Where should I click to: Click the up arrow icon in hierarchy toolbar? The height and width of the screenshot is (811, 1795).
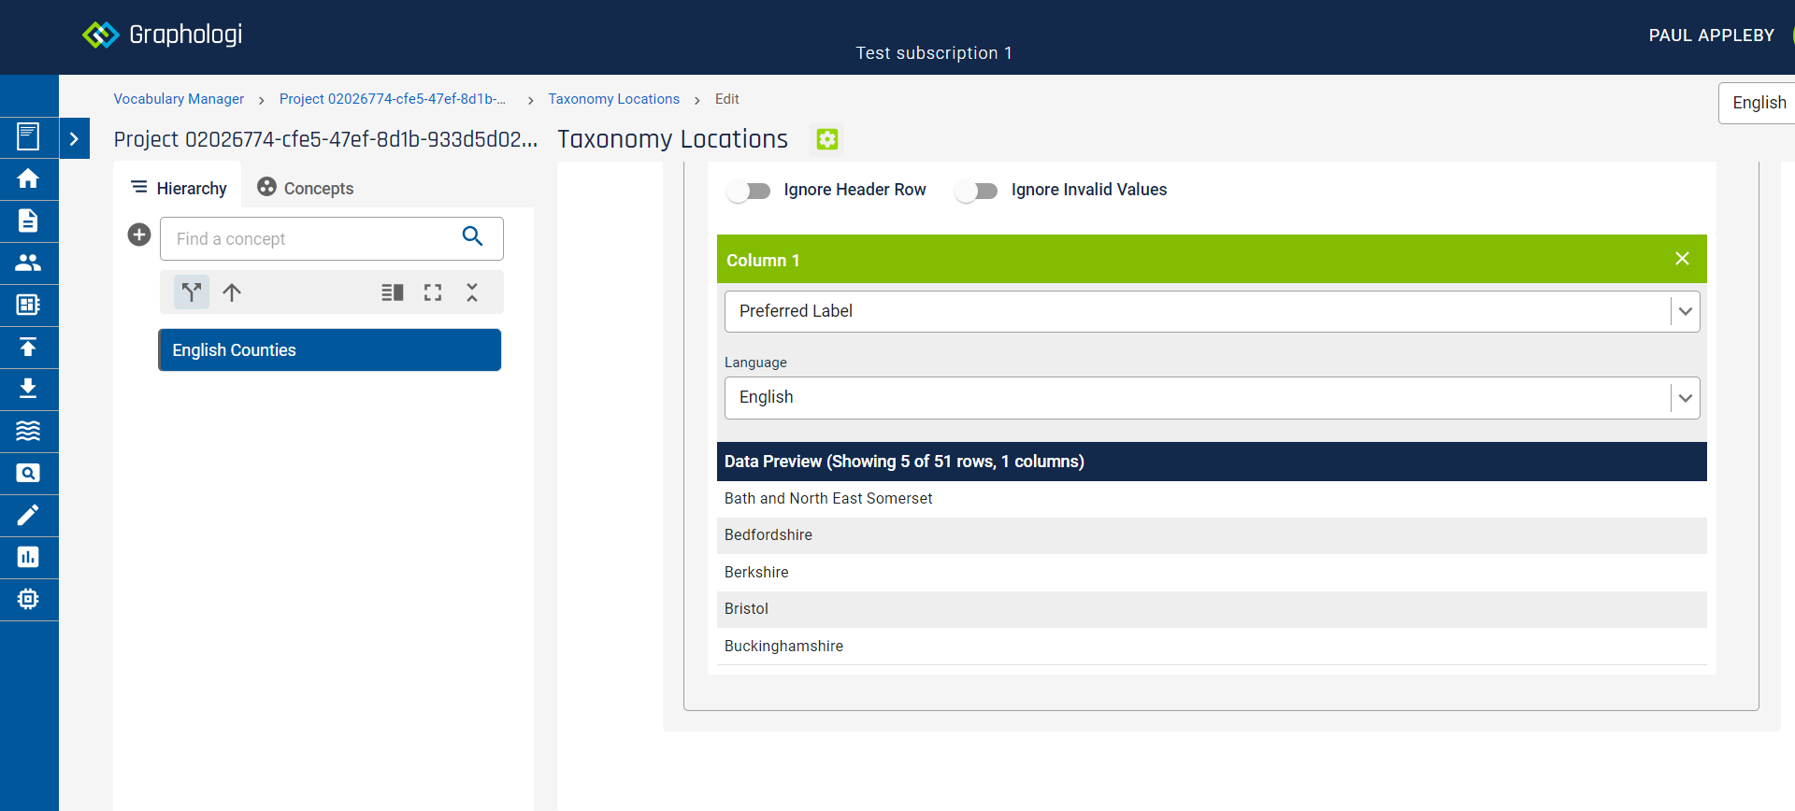click(232, 292)
